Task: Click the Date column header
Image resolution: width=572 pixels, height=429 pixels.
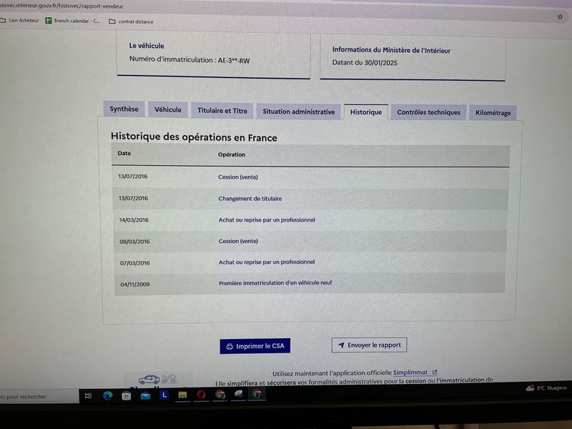Action: [x=124, y=153]
